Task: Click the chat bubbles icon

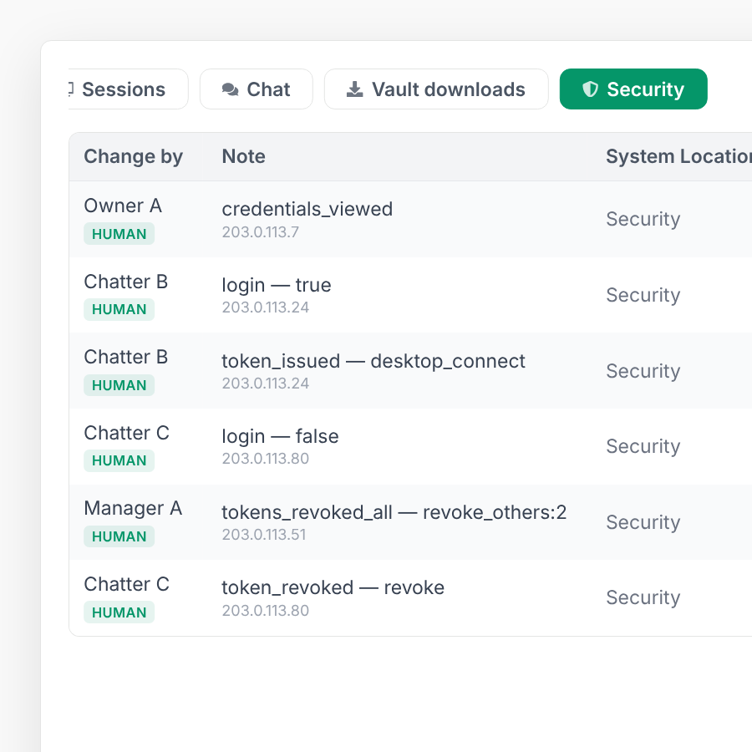Action: [x=231, y=89]
